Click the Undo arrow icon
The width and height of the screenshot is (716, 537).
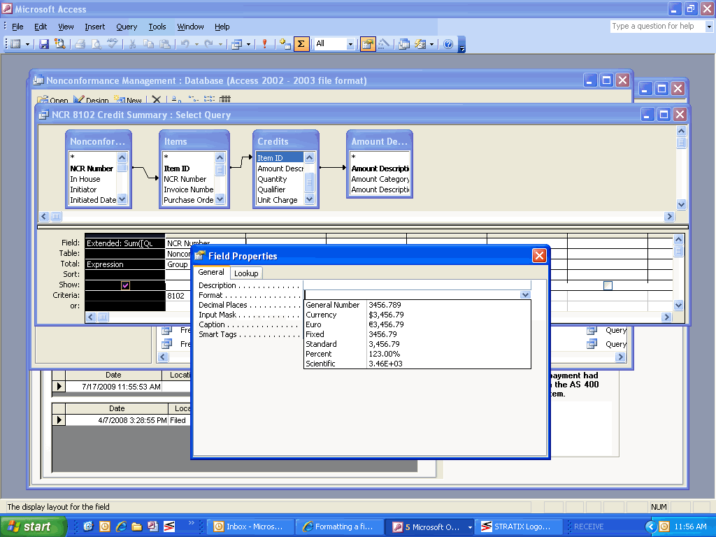point(185,44)
